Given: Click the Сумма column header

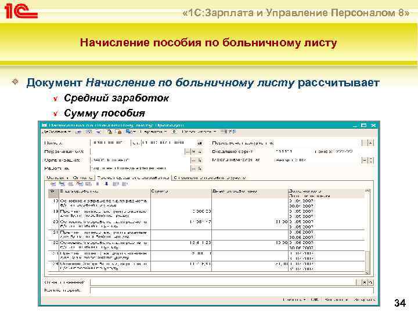Looking at the screenshot, I should pyautogui.click(x=181, y=194).
